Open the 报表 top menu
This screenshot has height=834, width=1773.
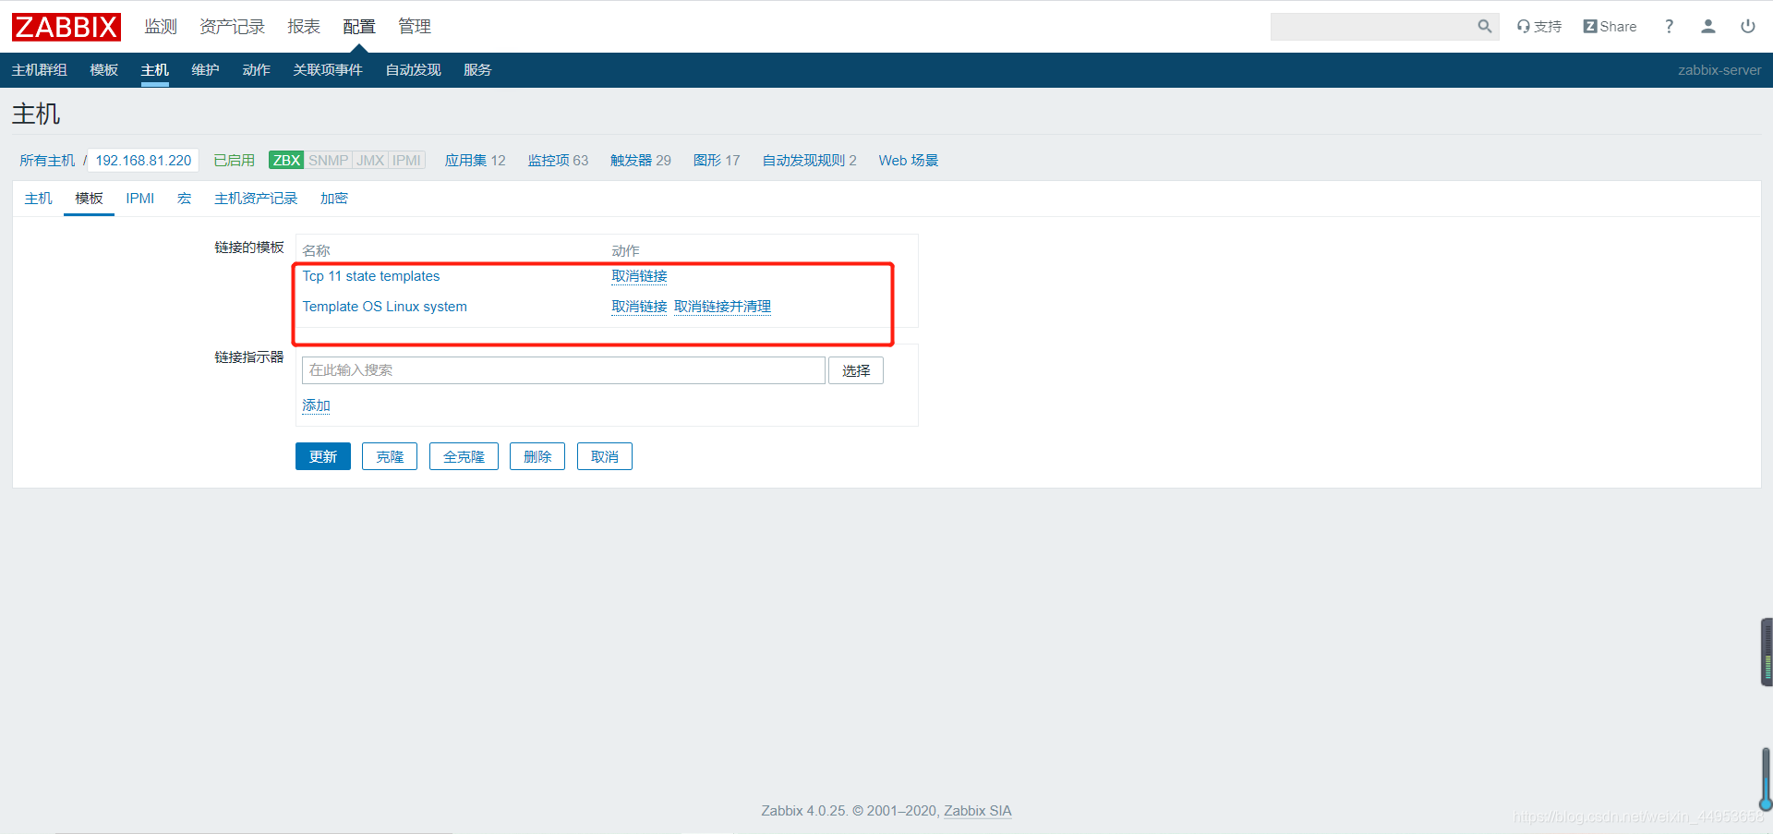click(304, 27)
